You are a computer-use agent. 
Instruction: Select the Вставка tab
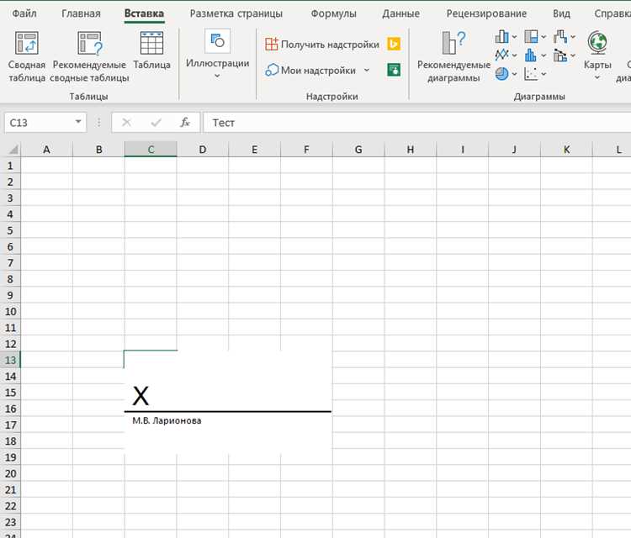click(144, 13)
